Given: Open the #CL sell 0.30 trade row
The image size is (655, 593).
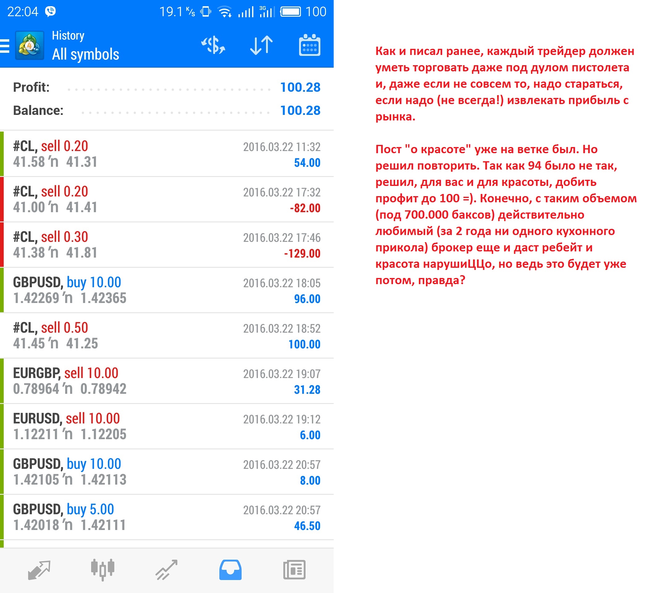Looking at the screenshot, I should pyautogui.click(x=167, y=245).
